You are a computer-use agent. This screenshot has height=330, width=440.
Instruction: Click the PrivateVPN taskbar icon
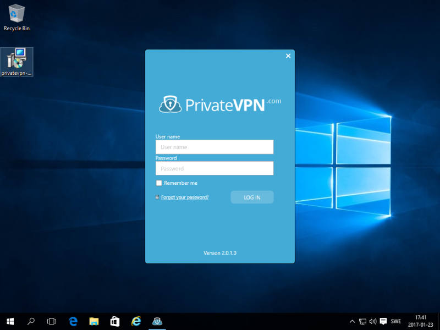point(157,321)
